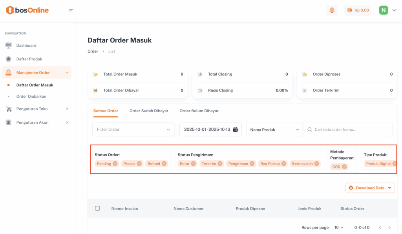Click the bosOnline logo
Screen dimensions: 402x234
point(27,10)
